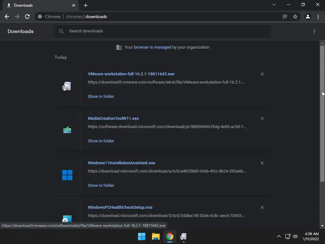Image resolution: width=325 pixels, height=244 pixels.
Task: Show Windows11InstallationAssistant.exe in folder
Action: [101, 186]
